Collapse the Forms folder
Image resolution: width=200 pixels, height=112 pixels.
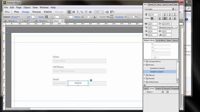(144, 65)
